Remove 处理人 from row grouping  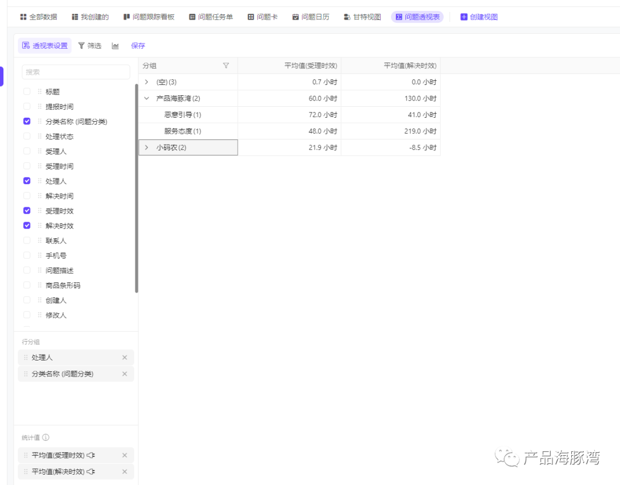click(x=125, y=358)
